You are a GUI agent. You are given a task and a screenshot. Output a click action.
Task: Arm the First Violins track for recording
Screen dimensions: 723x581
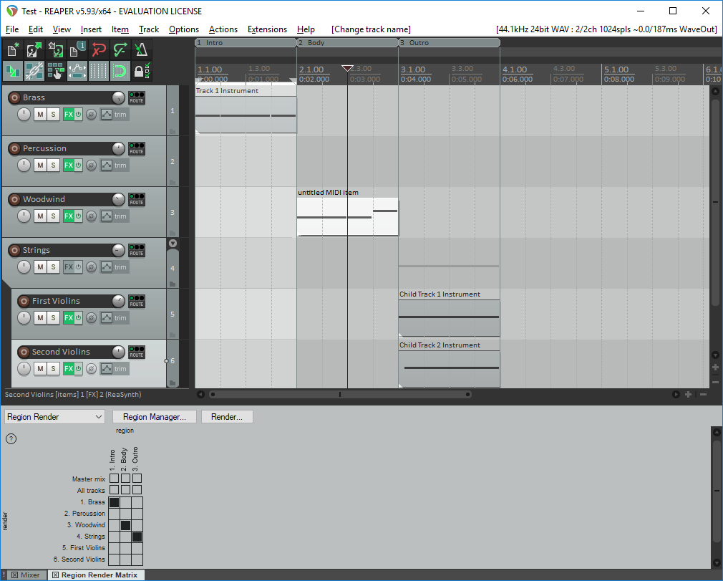23,301
